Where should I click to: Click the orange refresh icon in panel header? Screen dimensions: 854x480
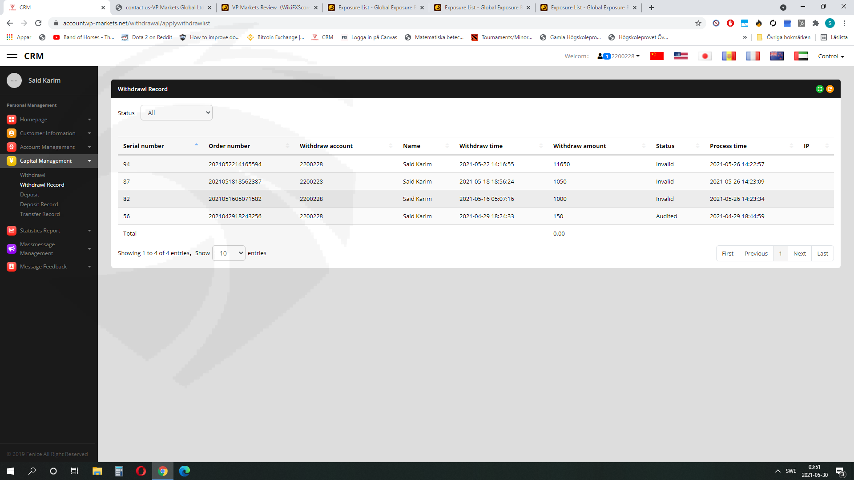click(x=830, y=89)
